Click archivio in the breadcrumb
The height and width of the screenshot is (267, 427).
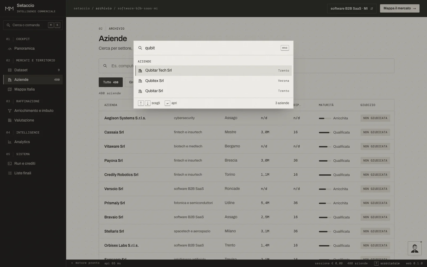tap(104, 9)
